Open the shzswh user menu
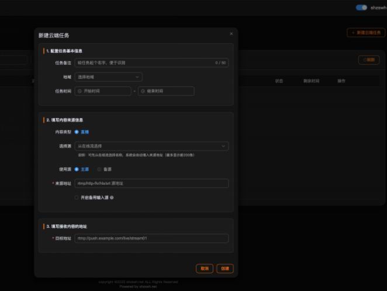 [x=378, y=8]
